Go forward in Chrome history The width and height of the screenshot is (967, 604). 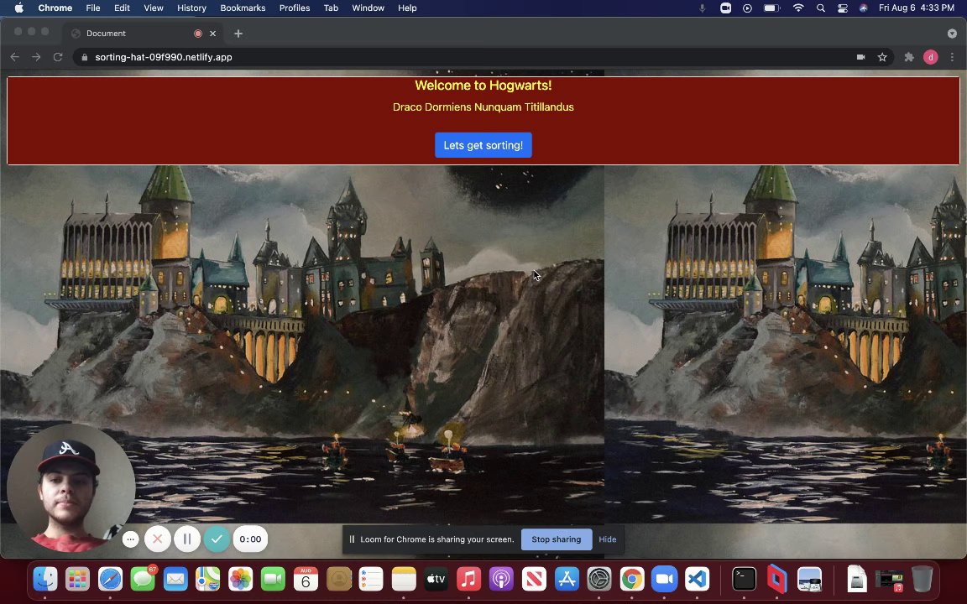click(x=36, y=57)
